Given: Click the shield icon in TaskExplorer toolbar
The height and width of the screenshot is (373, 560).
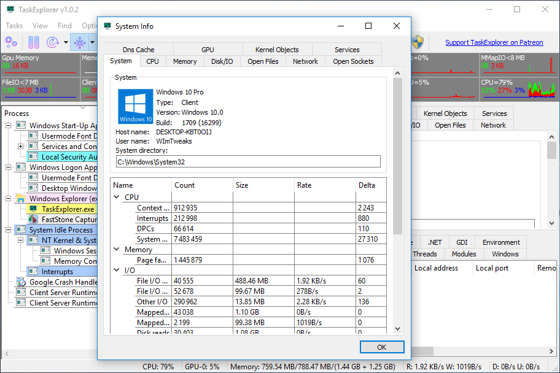Looking at the screenshot, I should [418, 42].
